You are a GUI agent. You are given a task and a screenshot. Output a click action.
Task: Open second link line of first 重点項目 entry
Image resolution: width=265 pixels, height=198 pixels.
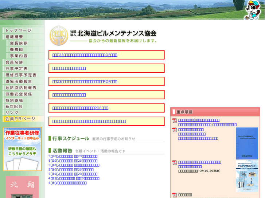tap(207, 125)
